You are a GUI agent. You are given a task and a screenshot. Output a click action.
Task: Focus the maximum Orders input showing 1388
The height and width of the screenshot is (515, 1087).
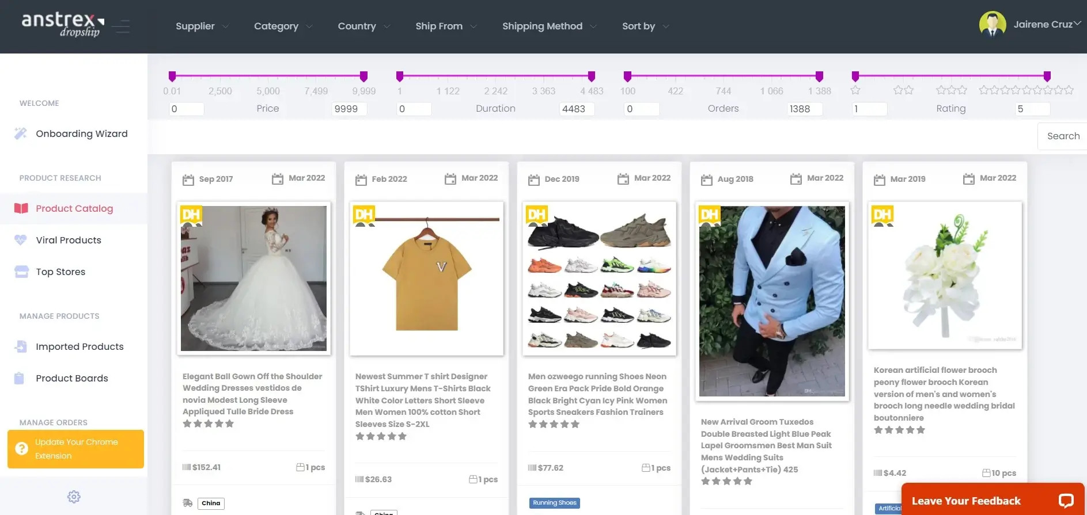coord(805,109)
